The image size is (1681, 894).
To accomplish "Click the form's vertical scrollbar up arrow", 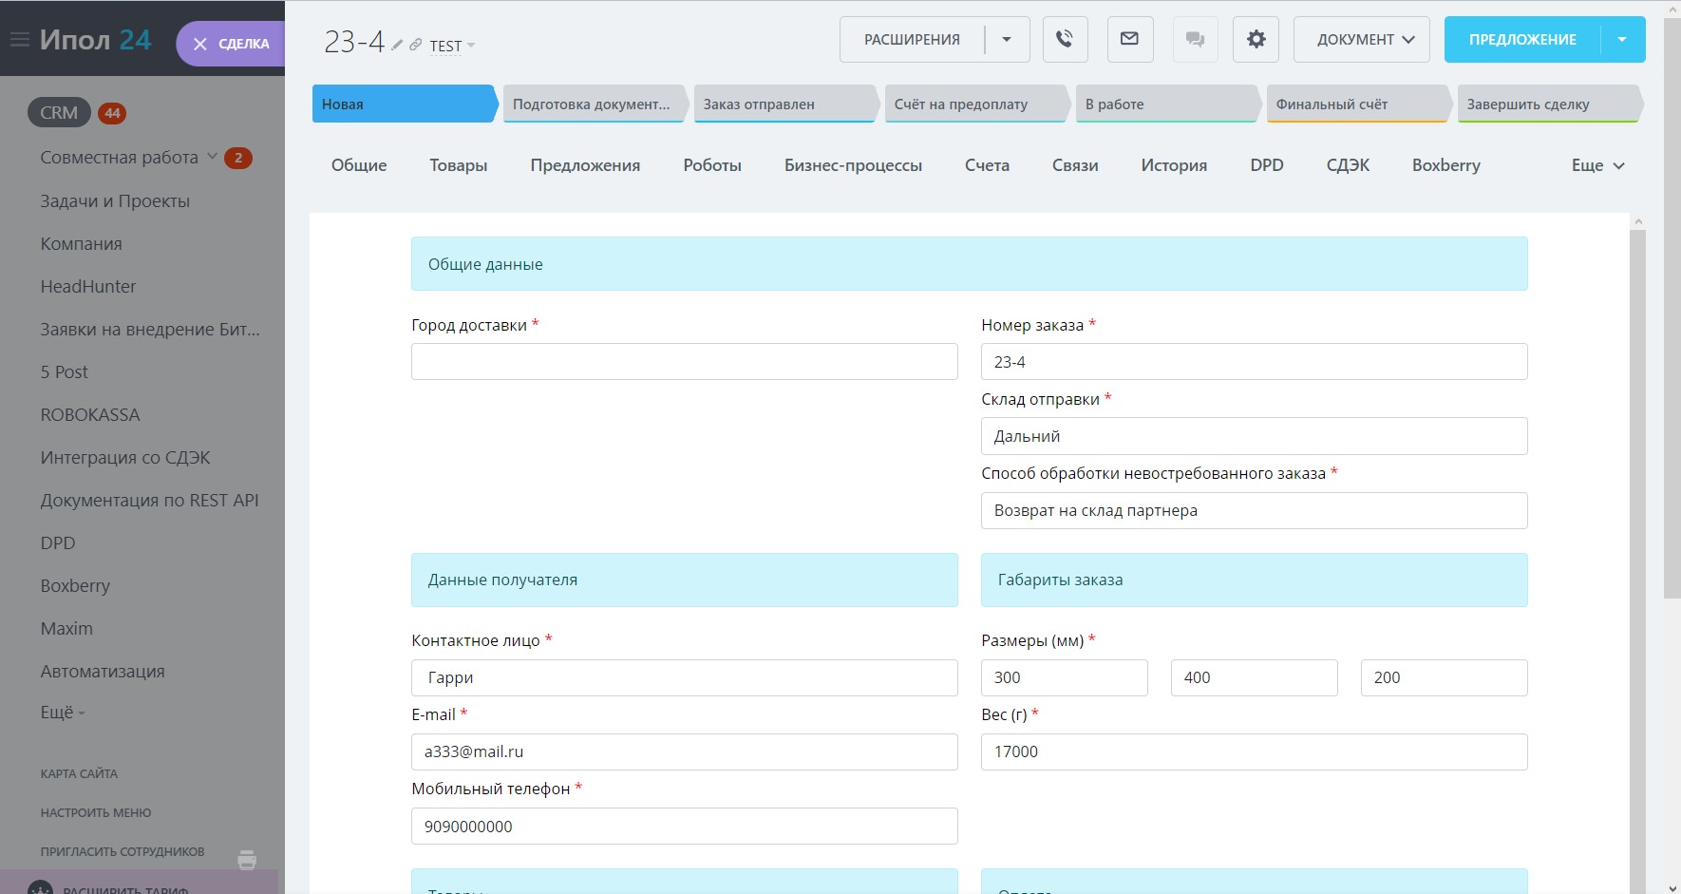I will (x=1637, y=221).
